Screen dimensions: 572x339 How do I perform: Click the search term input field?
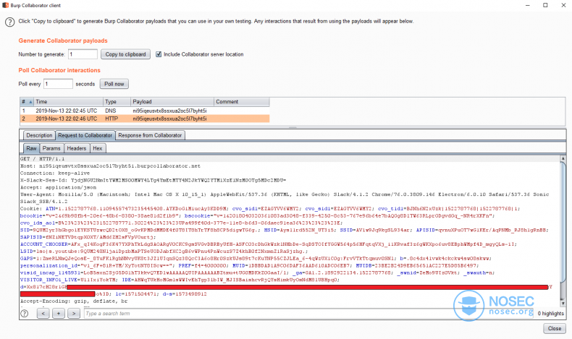[308, 313]
